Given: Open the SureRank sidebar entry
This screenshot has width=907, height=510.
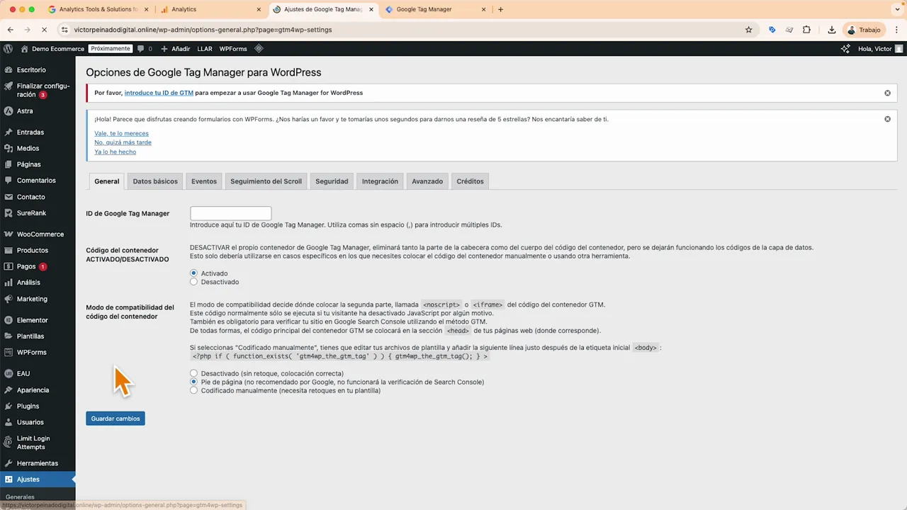Looking at the screenshot, I should coord(31,212).
